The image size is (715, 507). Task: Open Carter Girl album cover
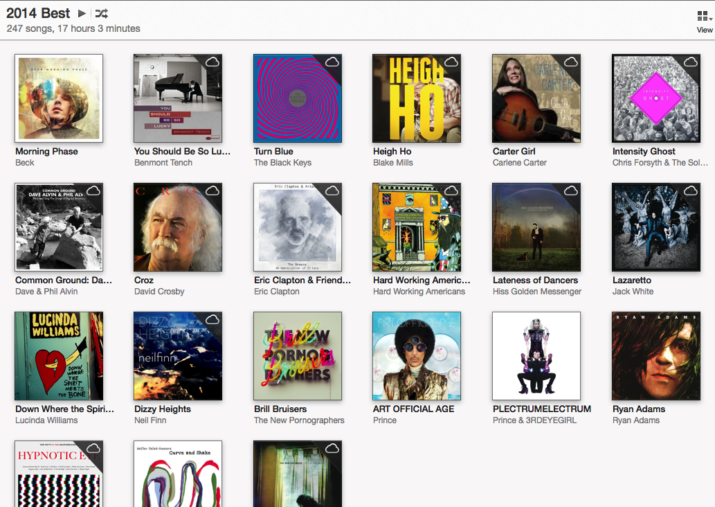tap(536, 98)
